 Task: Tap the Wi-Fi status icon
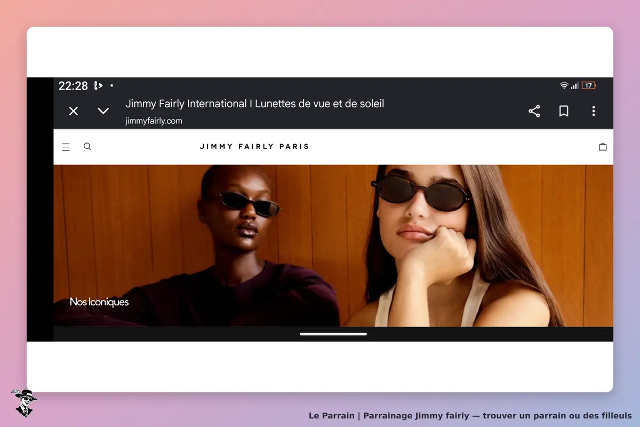[564, 85]
